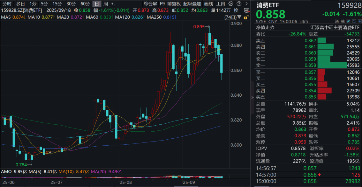Open the 画线 drawing tools
Viewport: 362px width, 187px height.
208,4
